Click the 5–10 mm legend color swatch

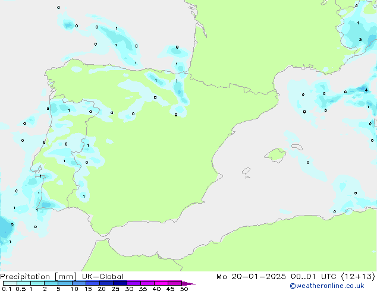click(65, 283)
